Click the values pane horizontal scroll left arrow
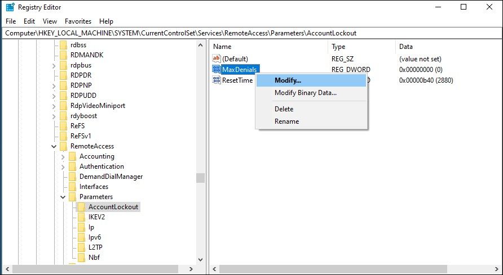Image resolution: width=503 pixels, height=275 pixels. tap(214, 269)
